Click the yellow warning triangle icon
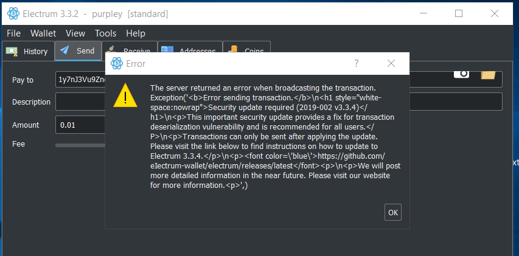 (125, 95)
